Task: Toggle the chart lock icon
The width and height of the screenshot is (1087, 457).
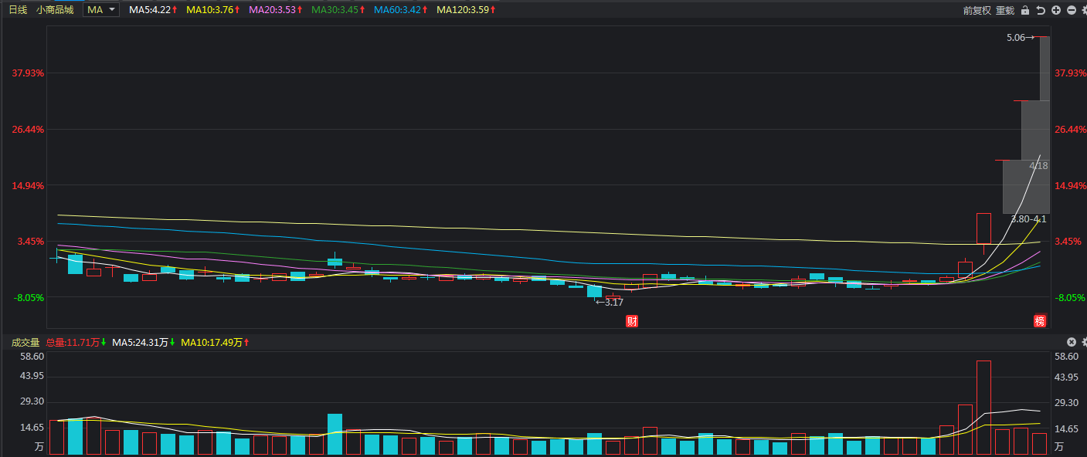Action: point(1025,10)
